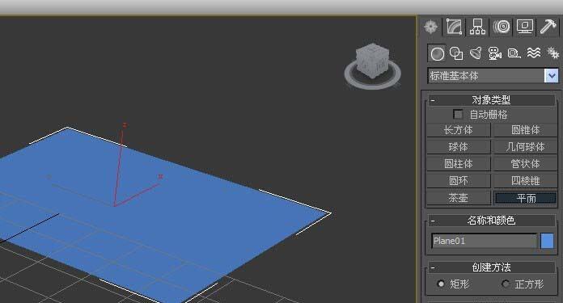Click the 茶壶 teapot button
Screen dimensions: 563x303
pos(458,198)
